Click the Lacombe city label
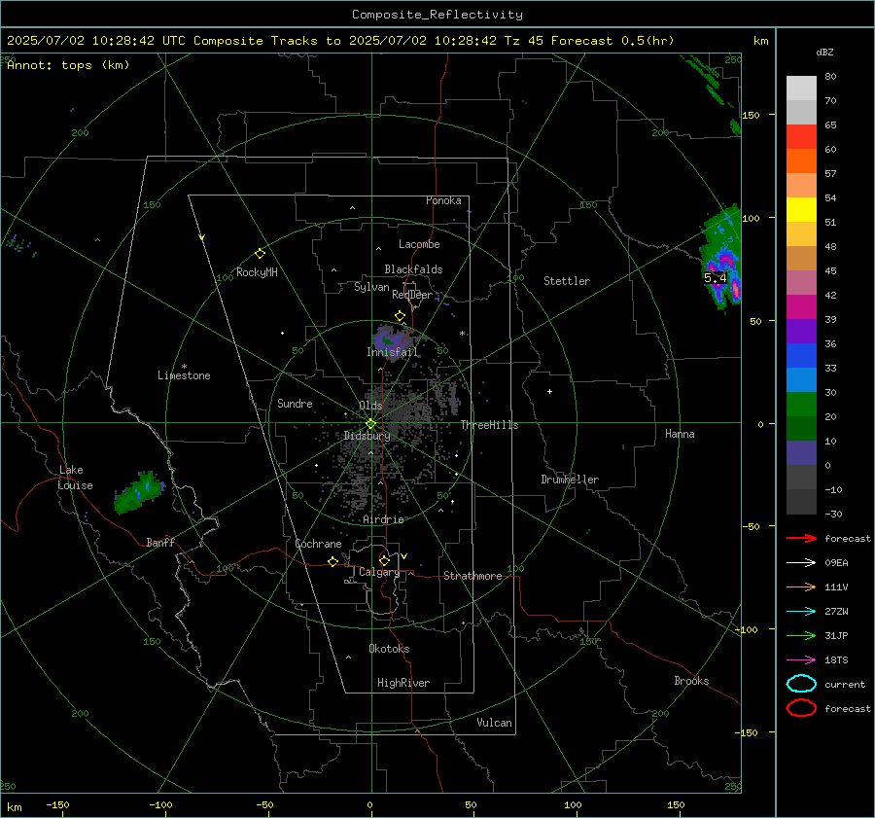The image size is (875, 818). (x=419, y=244)
